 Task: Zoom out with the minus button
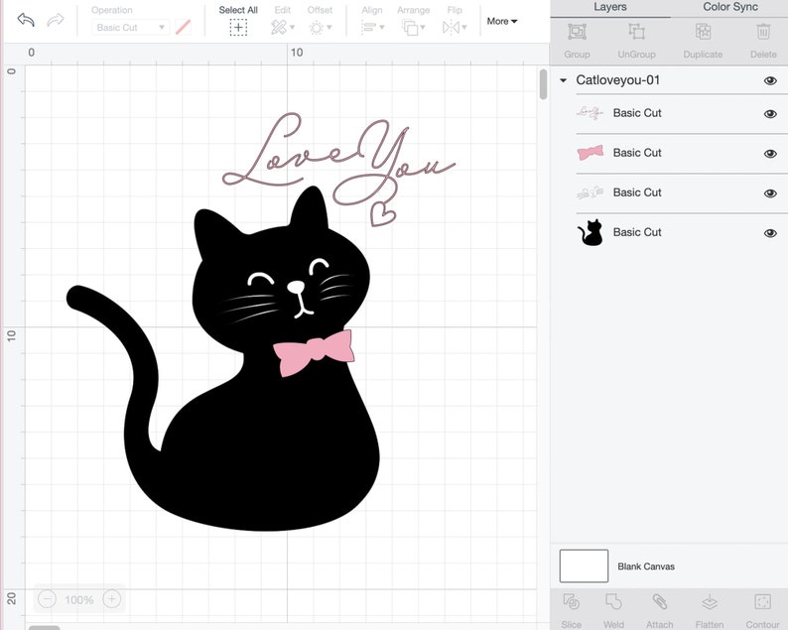[47, 599]
